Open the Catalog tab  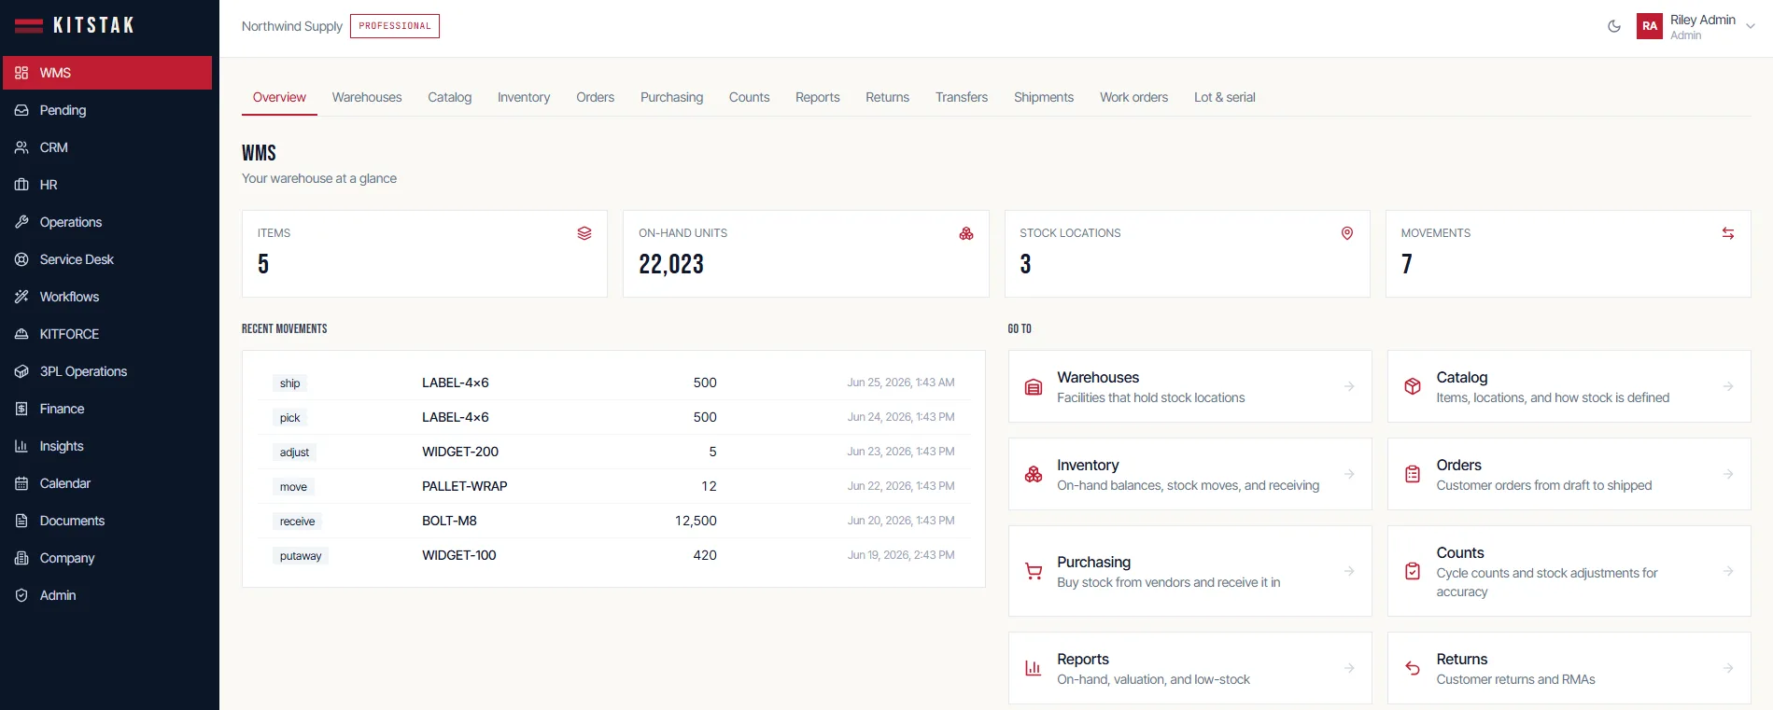[x=450, y=97]
